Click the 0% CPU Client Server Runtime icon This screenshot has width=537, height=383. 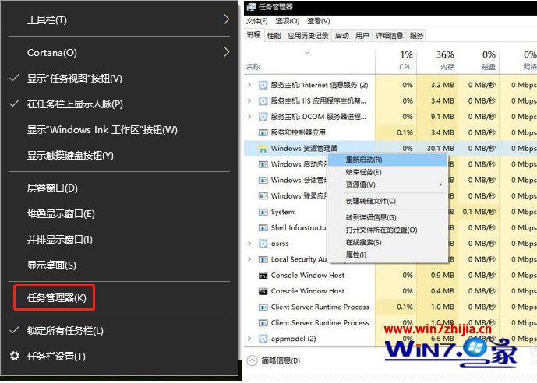(x=263, y=323)
